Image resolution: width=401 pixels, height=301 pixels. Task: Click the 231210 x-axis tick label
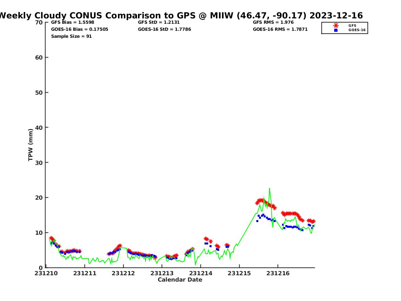[x=47, y=273]
